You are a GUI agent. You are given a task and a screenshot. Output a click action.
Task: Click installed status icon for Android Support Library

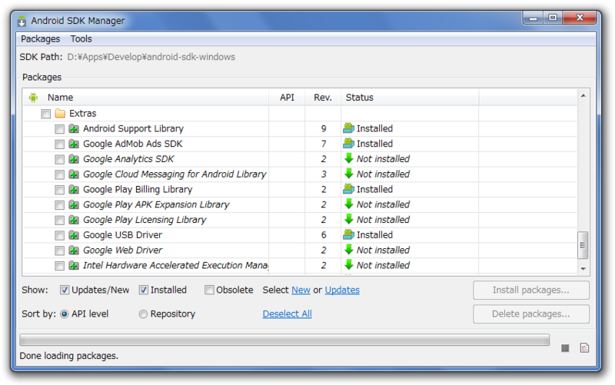[x=348, y=128]
